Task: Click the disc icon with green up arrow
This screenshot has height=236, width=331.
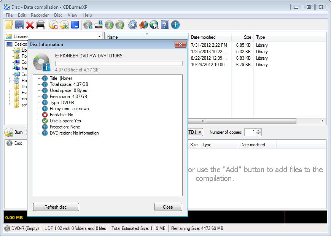Action: (120, 25)
